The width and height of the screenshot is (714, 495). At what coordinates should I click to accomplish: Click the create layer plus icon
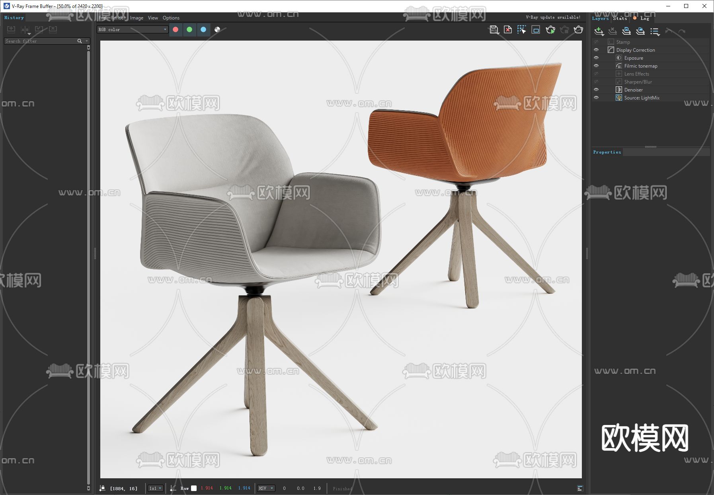pyautogui.click(x=599, y=31)
